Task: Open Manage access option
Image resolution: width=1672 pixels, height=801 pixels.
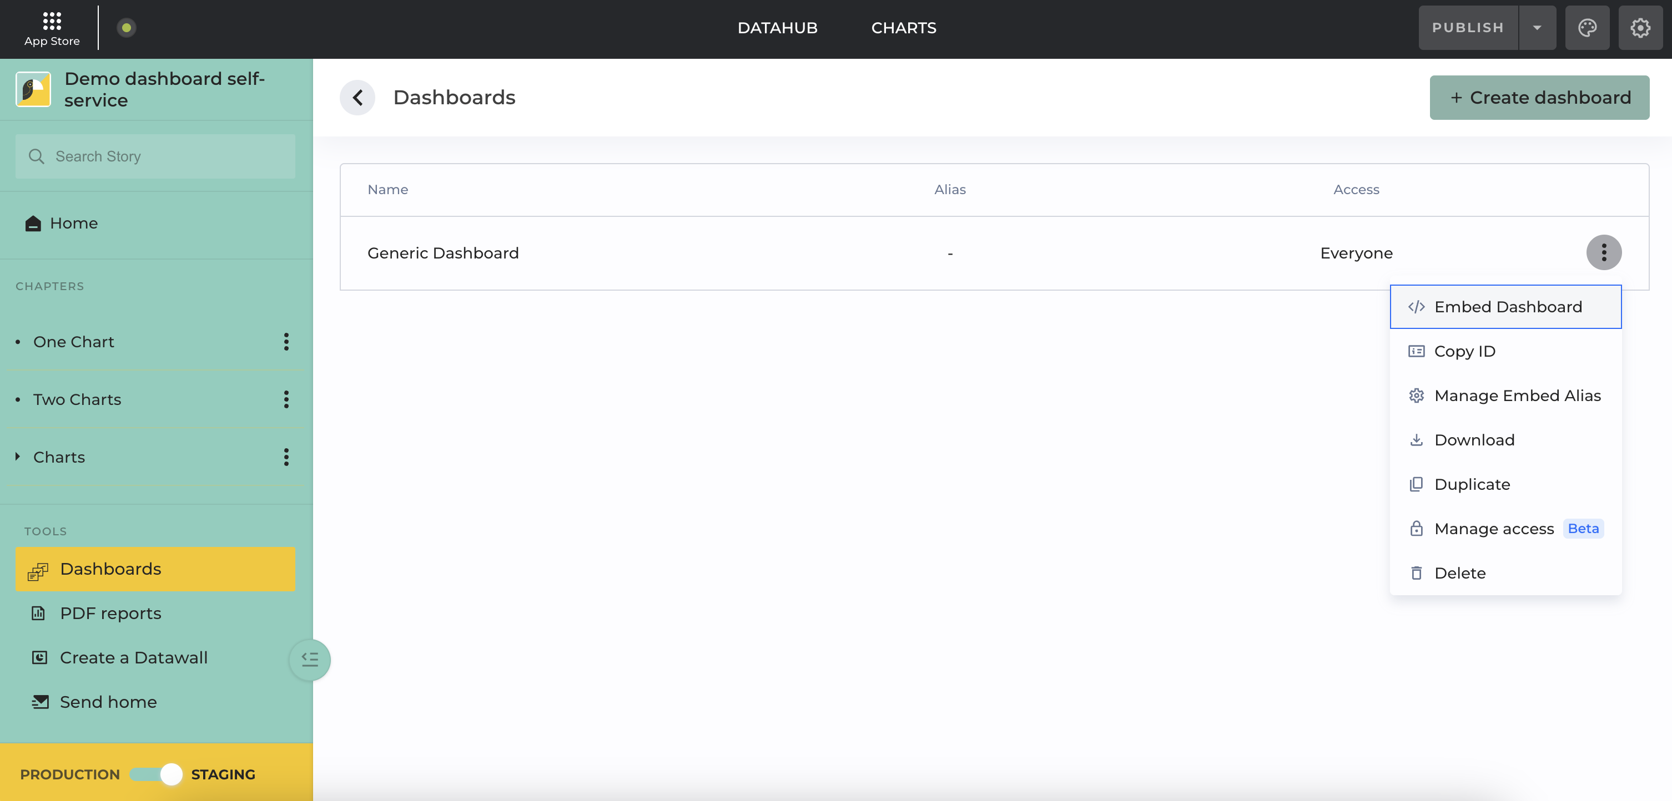Action: pyautogui.click(x=1505, y=529)
